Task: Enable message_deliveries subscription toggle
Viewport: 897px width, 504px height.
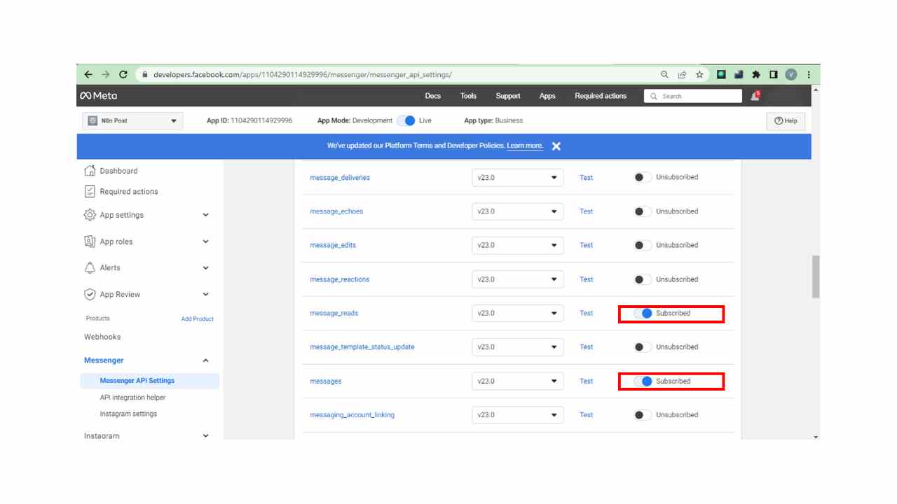Action: click(642, 177)
